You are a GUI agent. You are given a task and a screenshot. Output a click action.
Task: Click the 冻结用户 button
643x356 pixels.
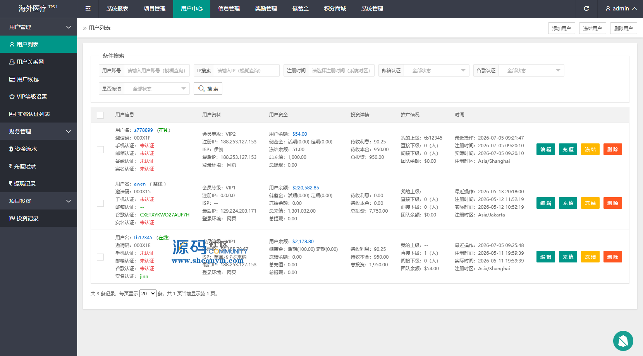pyautogui.click(x=593, y=28)
